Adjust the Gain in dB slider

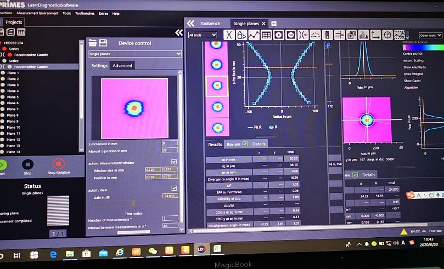133,203
